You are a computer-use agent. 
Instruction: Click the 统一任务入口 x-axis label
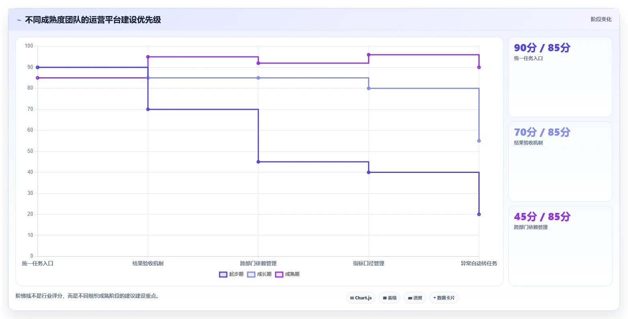coord(38,263)
